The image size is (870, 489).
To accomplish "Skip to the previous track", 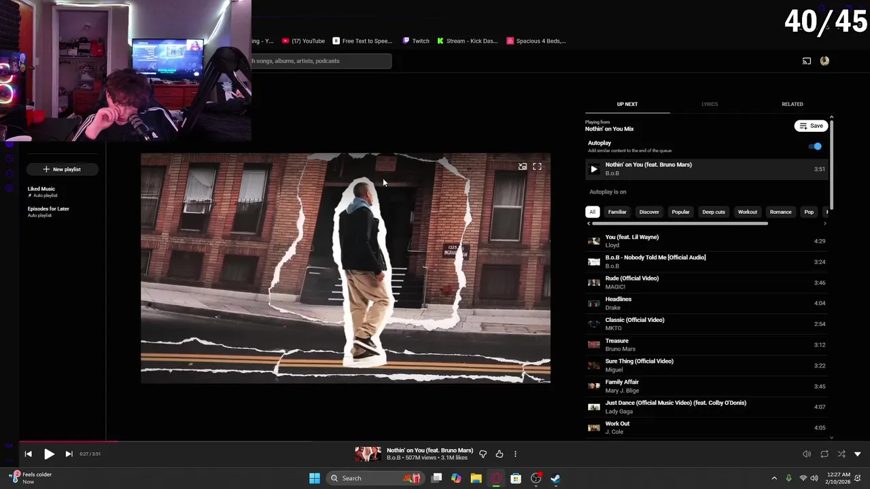I will 28,454.
